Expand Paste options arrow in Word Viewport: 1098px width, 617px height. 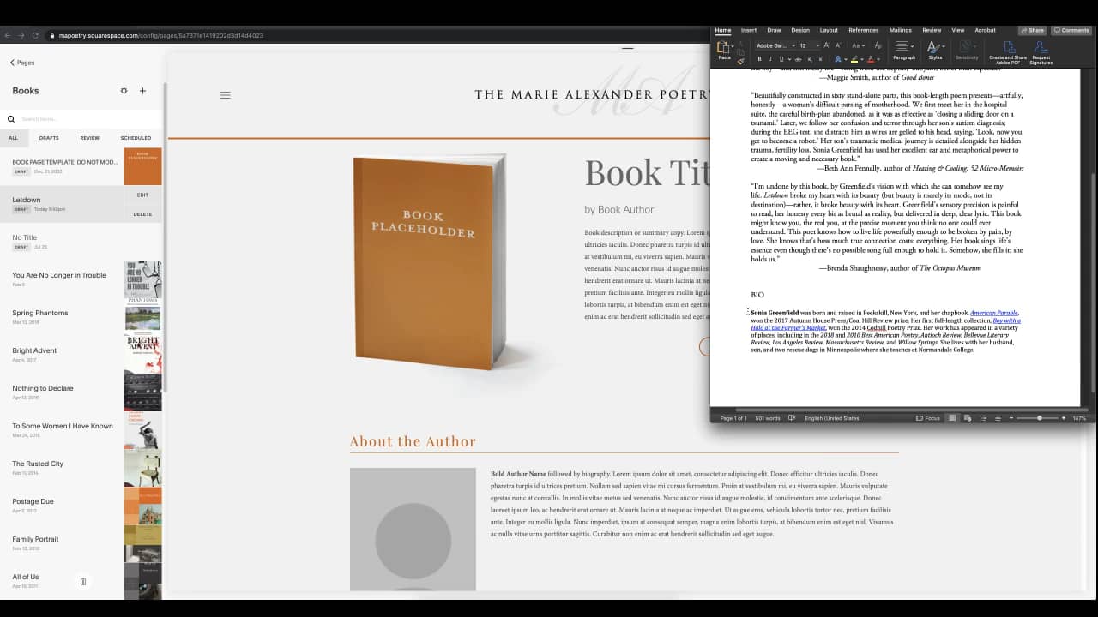(733, 45)
